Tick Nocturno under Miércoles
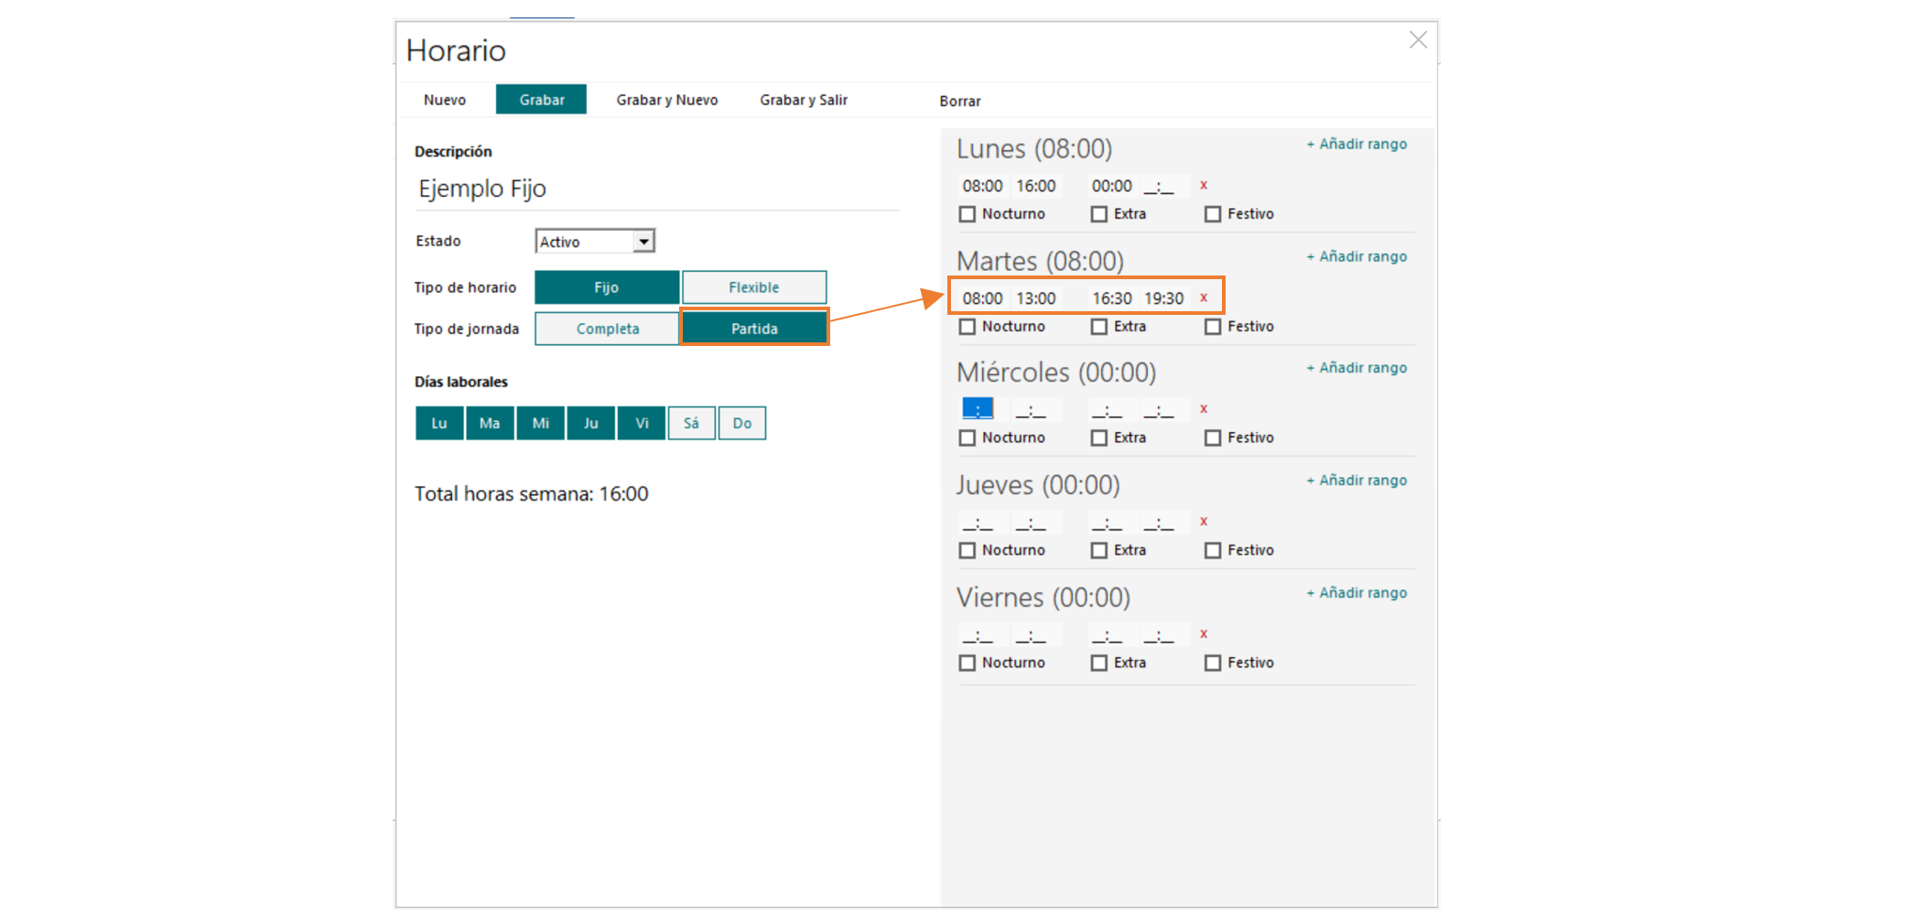Image resolution: width=1913 pixels, height=919 pixels. coord(967,438)
